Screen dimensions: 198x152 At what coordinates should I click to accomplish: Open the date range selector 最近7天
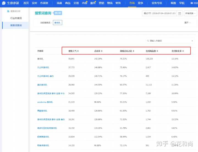[159, 13]
